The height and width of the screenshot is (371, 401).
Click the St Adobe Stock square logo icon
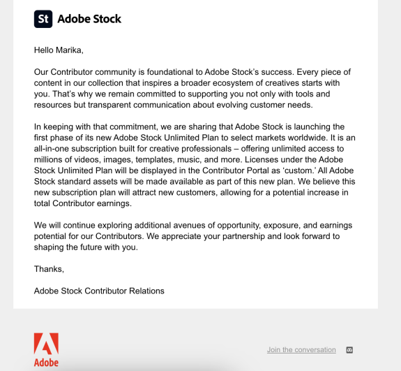click(x=43, y=19)
